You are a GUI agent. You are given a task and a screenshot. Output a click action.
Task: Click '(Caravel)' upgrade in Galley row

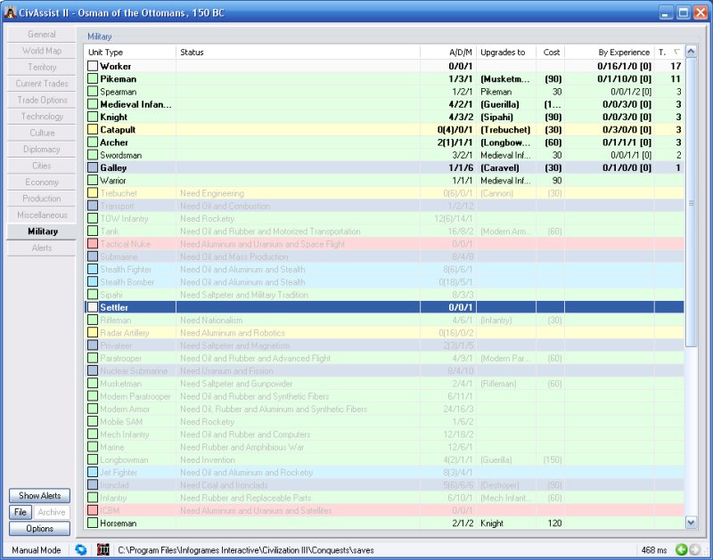[x=500, y=167]
